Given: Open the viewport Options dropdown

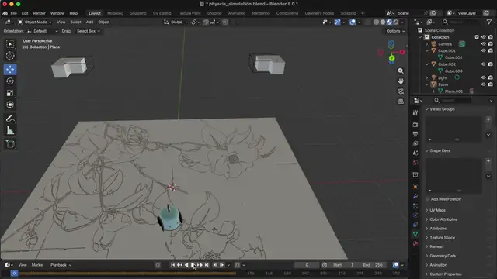Looking at the screenshot, I should point(395,31).
